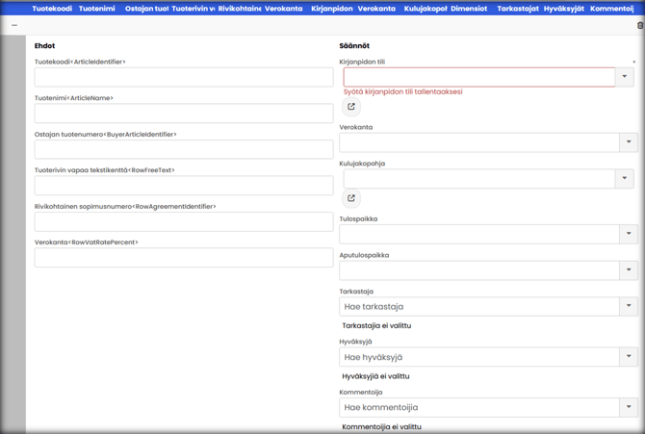645x434 pixels.
Task: Click the Tuotekoodi column header
Action: point(52,9)
